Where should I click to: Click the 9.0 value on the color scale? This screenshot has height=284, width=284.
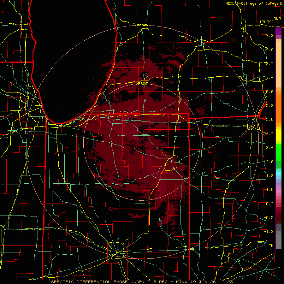[x=270, y=50]
